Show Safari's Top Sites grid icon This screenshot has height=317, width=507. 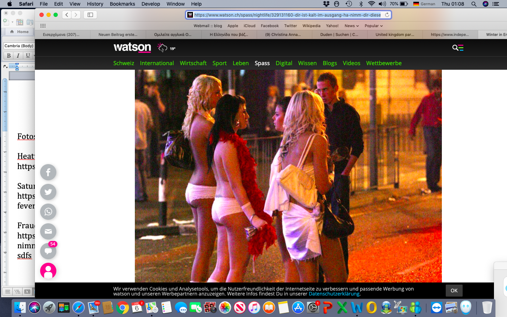point(43,26)
